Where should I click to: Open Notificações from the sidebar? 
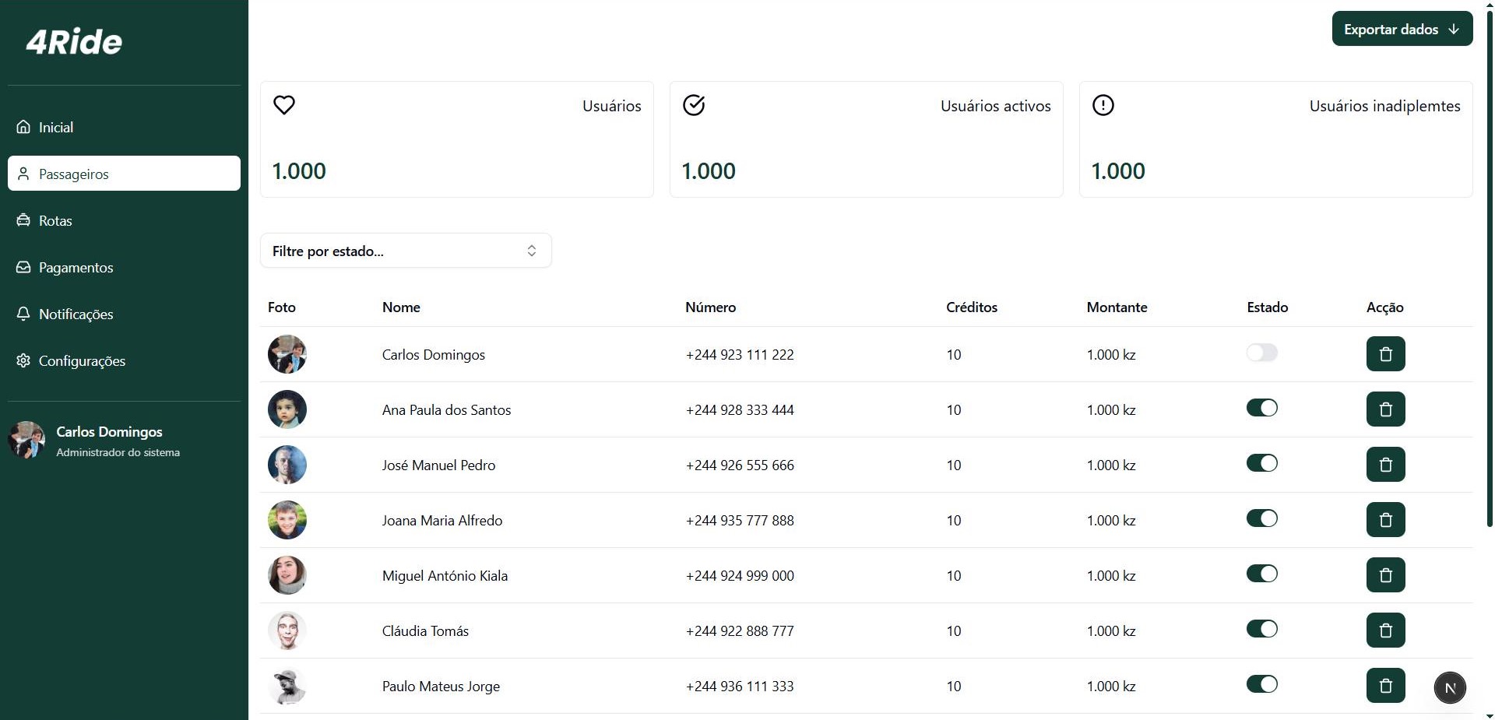click(x=76, y=314)
